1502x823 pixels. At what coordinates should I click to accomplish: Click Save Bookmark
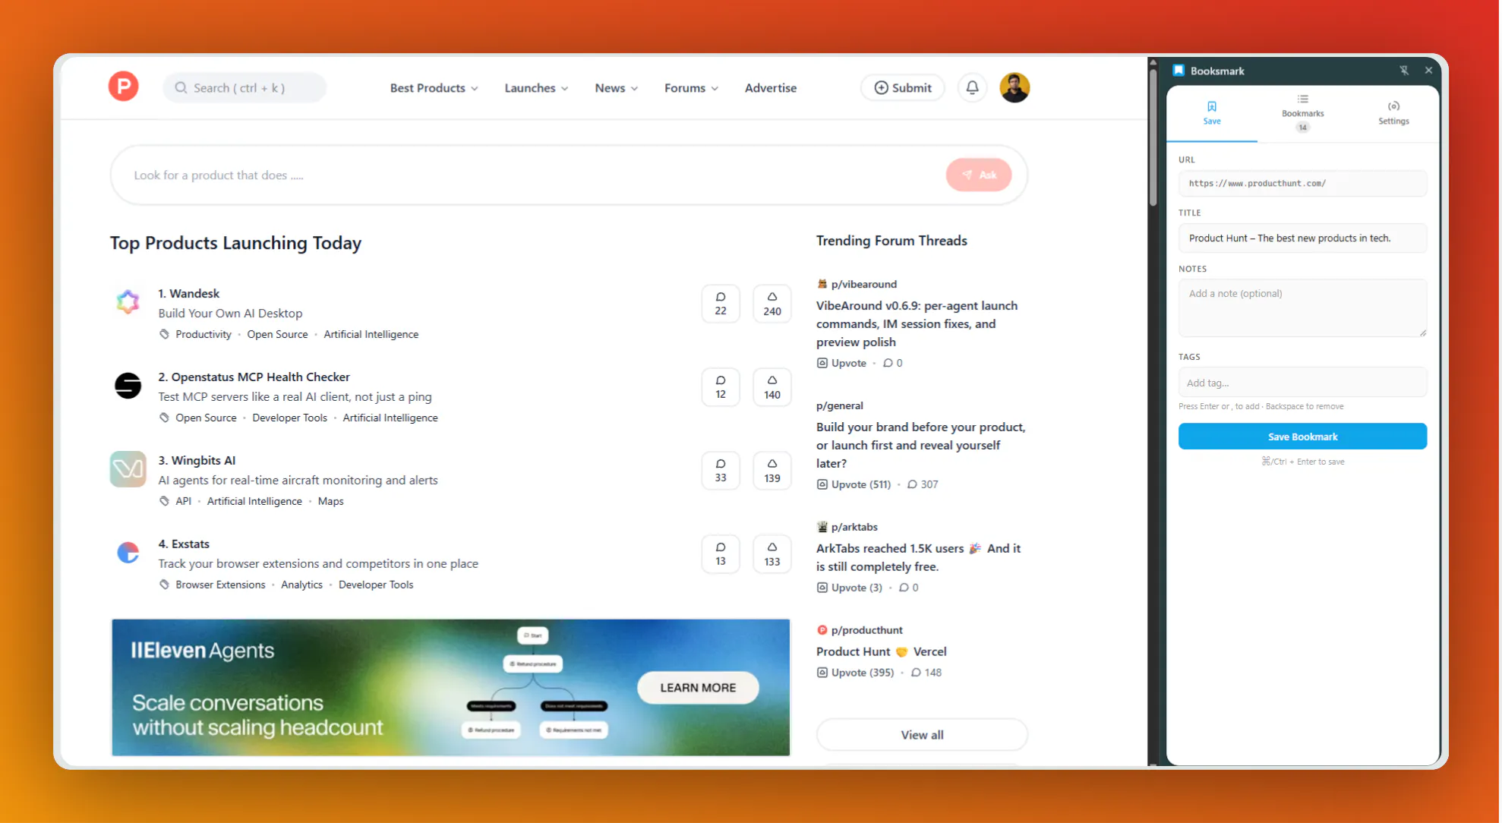[1302, 437]
